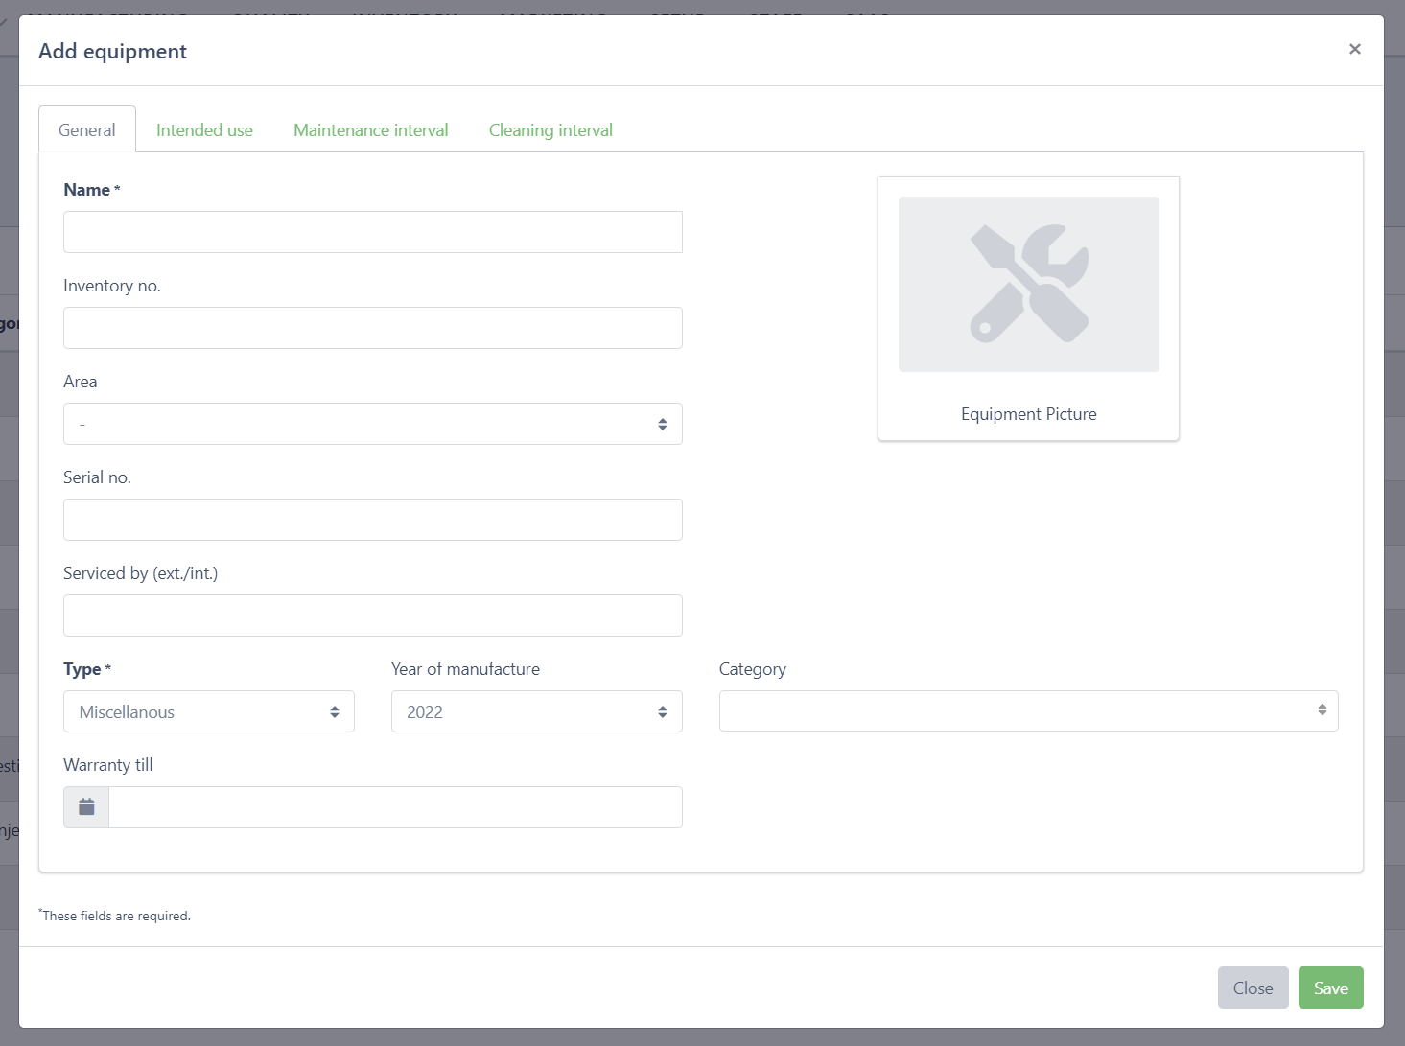
Task: Go to the Cleaning interval tab
Action: pyautogui.click(x=550, y=130)
